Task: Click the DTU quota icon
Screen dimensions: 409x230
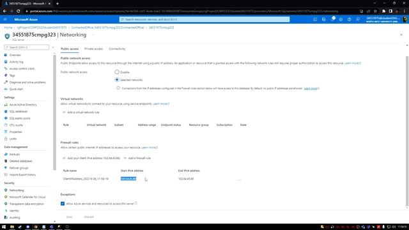Action: [6, 125]
